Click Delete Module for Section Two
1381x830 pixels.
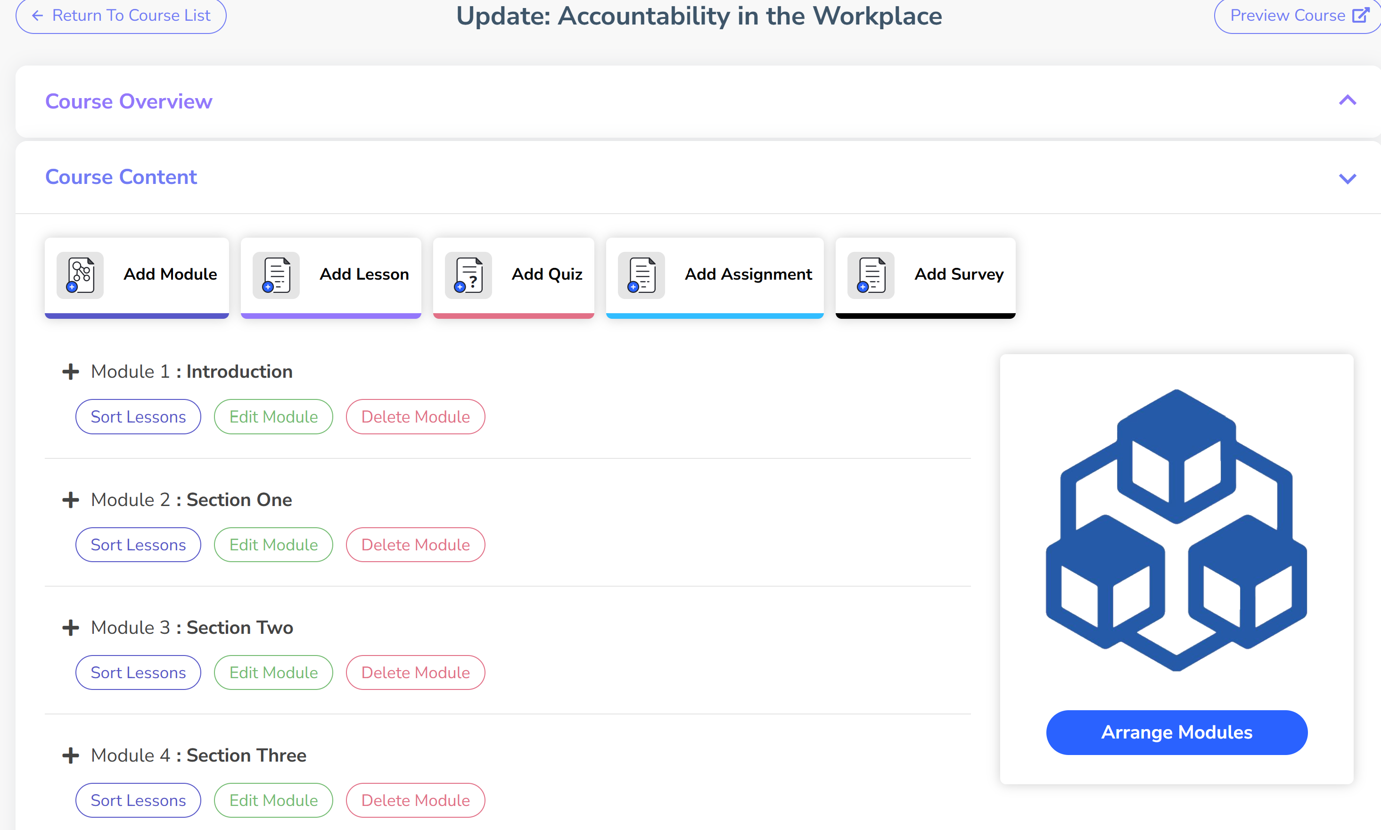click(415, 672)
